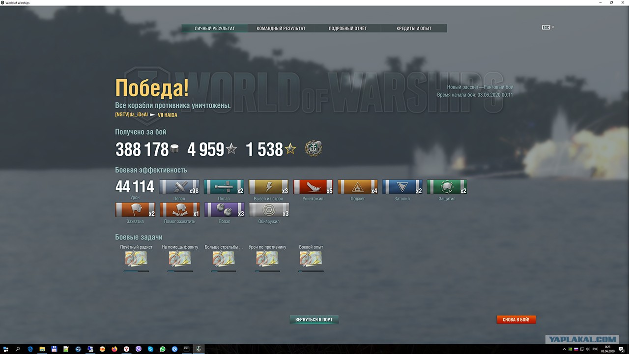
Task: Open the На помощь фронту mission icon
Action: [x=180, y=259]
